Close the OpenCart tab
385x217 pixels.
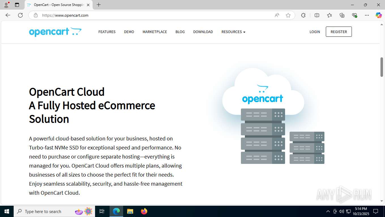88,5
